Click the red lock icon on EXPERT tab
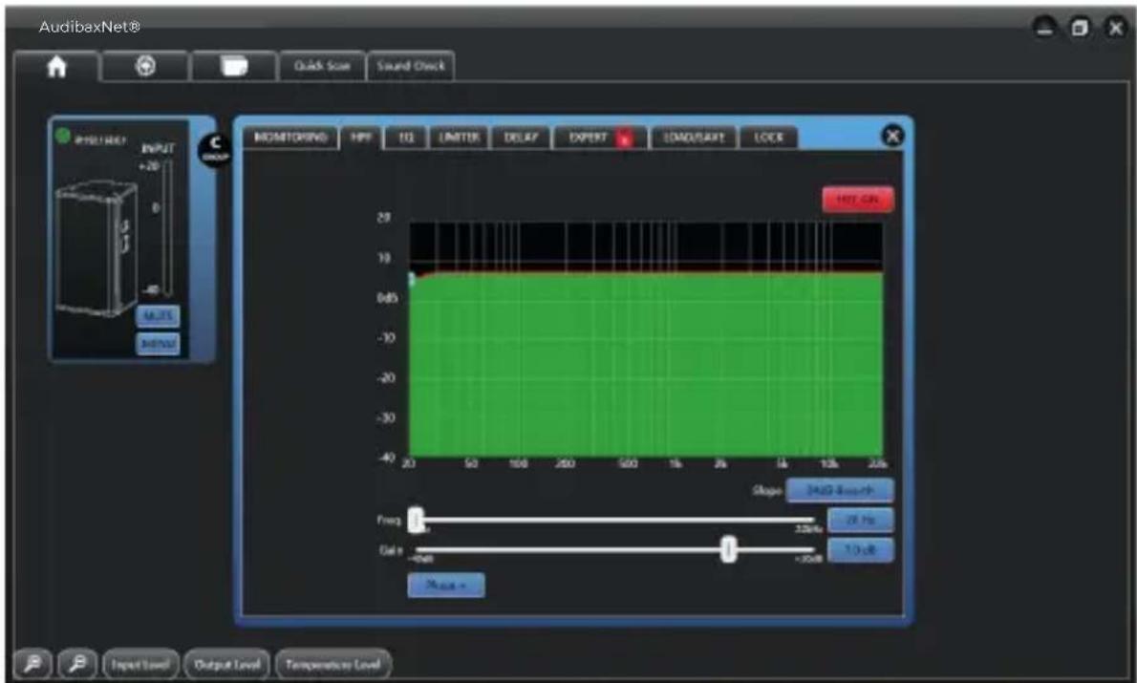Image resolution: width=1137 pixels, height=683 pixels. [x=624, y=138]
